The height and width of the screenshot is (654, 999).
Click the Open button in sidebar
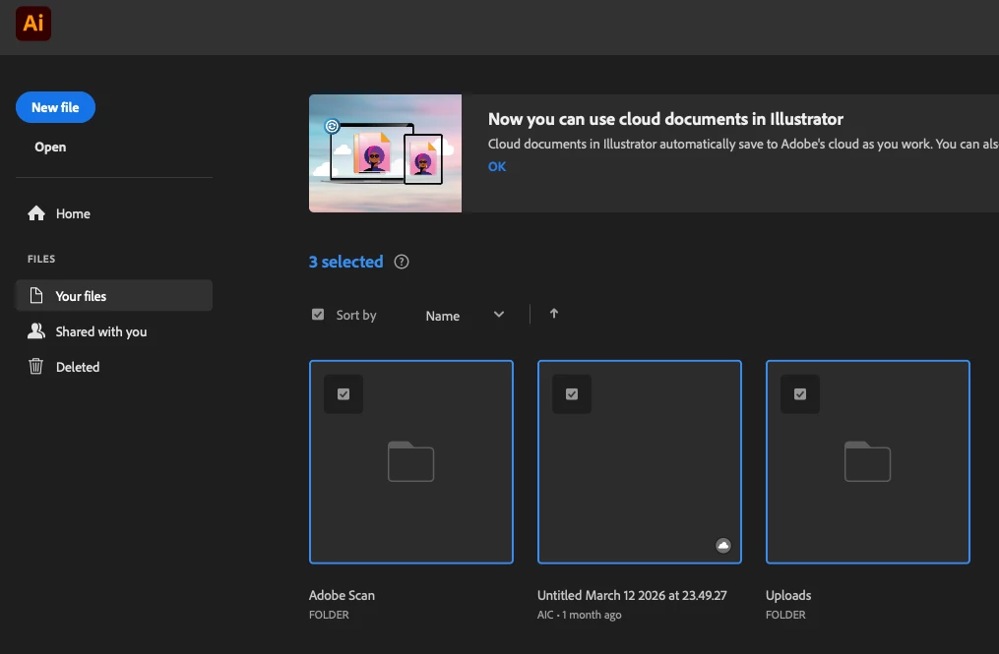(x=50, y=148)
